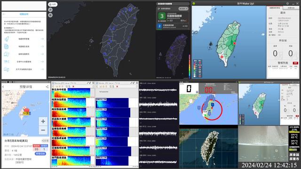The height and width of the screenshot is (169, 301).
Task: Click the back arrow in the 预警详情 header
Action: coord(3,87)
